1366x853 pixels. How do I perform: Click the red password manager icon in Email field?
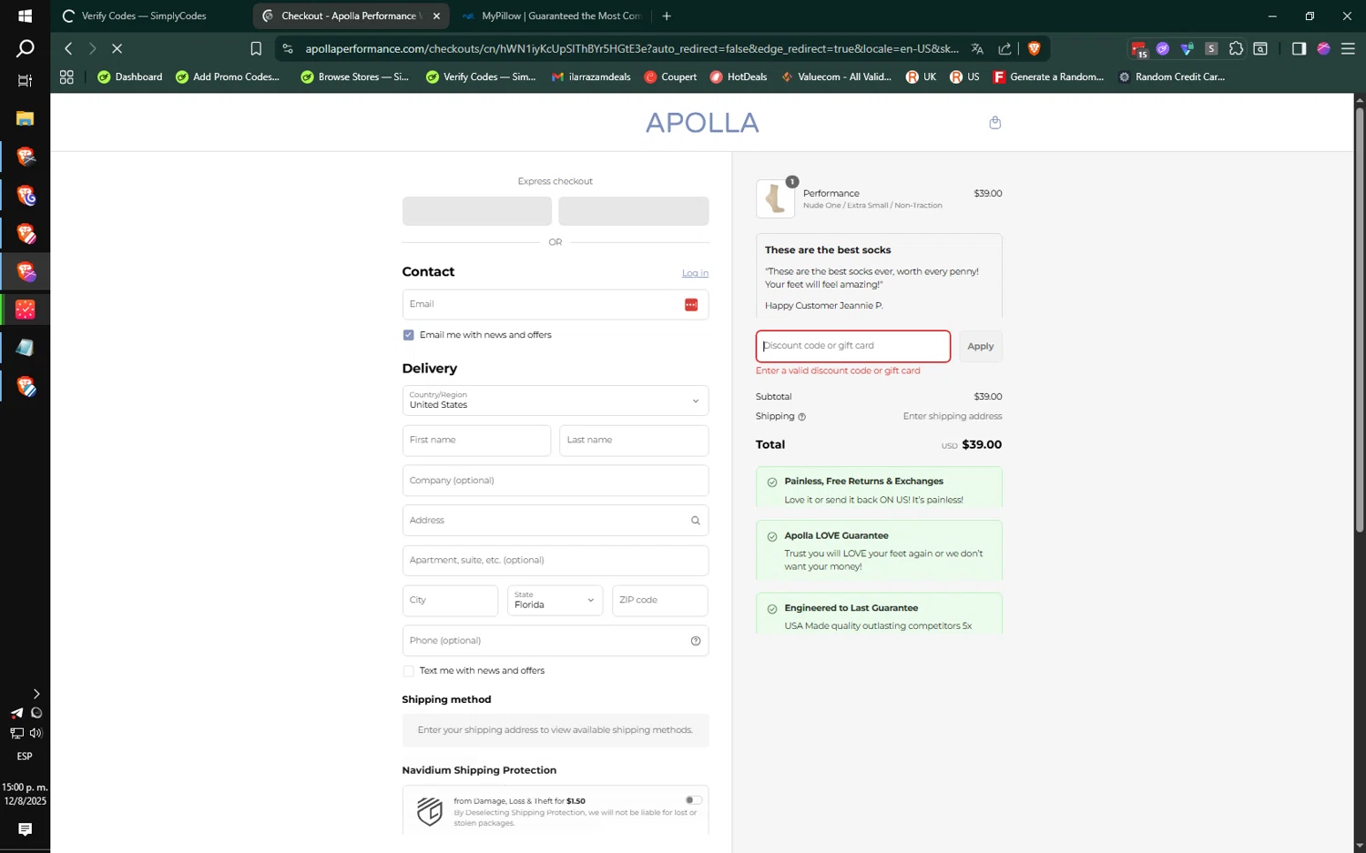coord(691,305)
